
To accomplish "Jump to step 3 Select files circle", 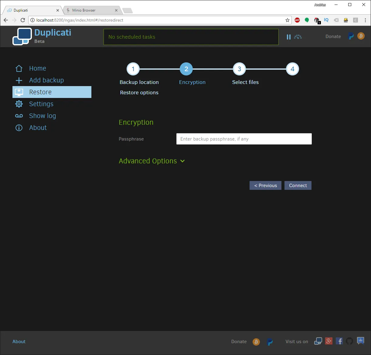I will (x=239, y=69).
